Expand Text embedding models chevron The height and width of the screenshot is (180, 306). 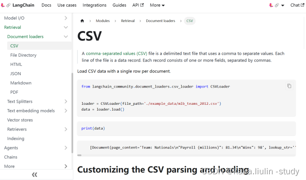(66, 111)
